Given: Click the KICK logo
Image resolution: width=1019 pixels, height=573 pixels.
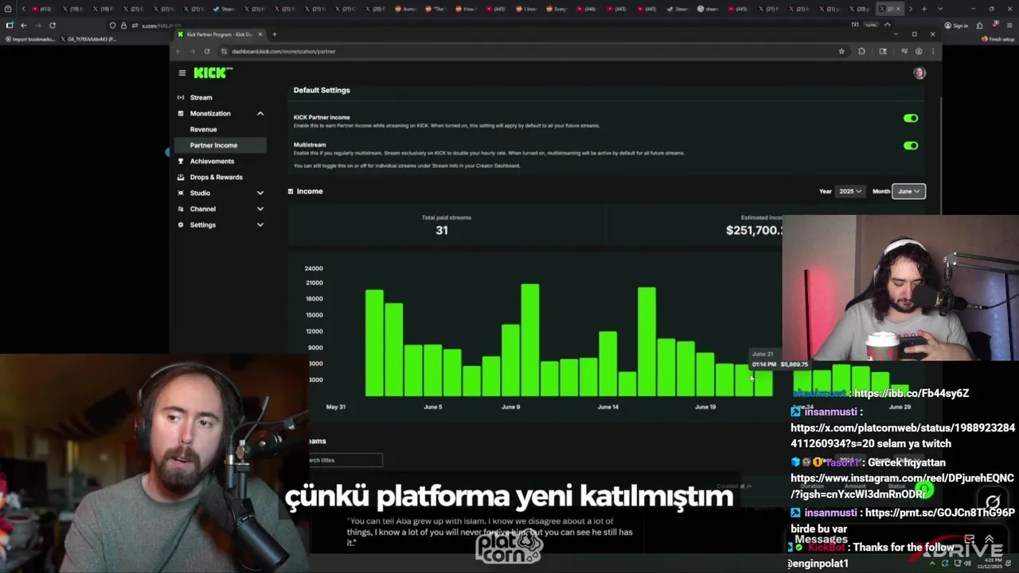Looking at the screenshot, I should 212,73.
